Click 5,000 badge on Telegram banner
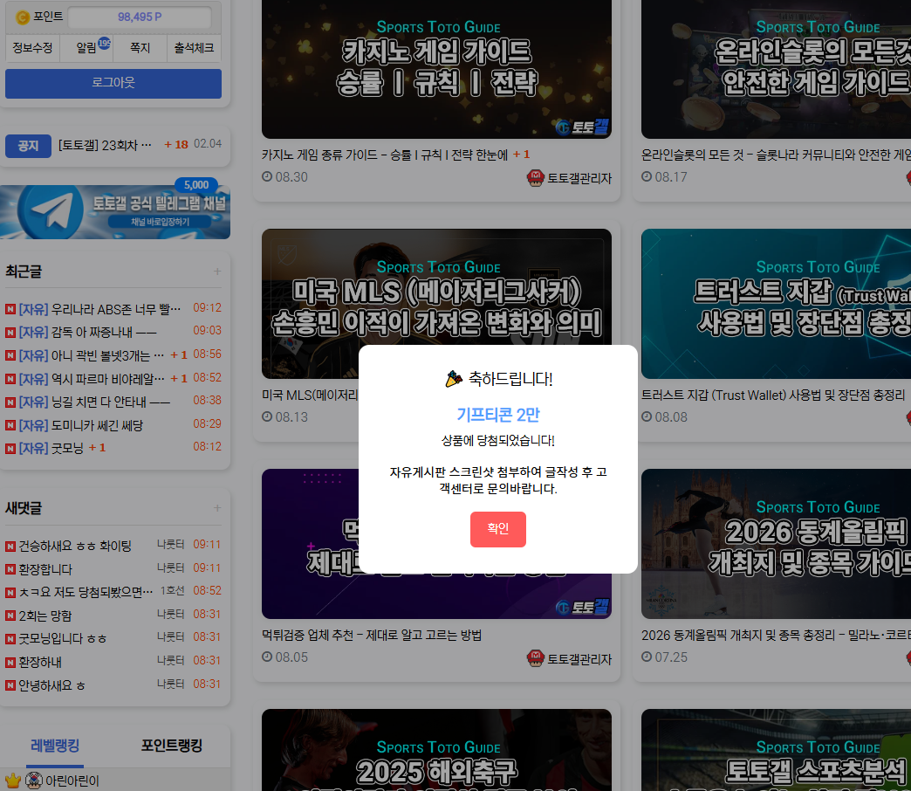This screenshot has width=911, height=791. (x=196, y=185)
